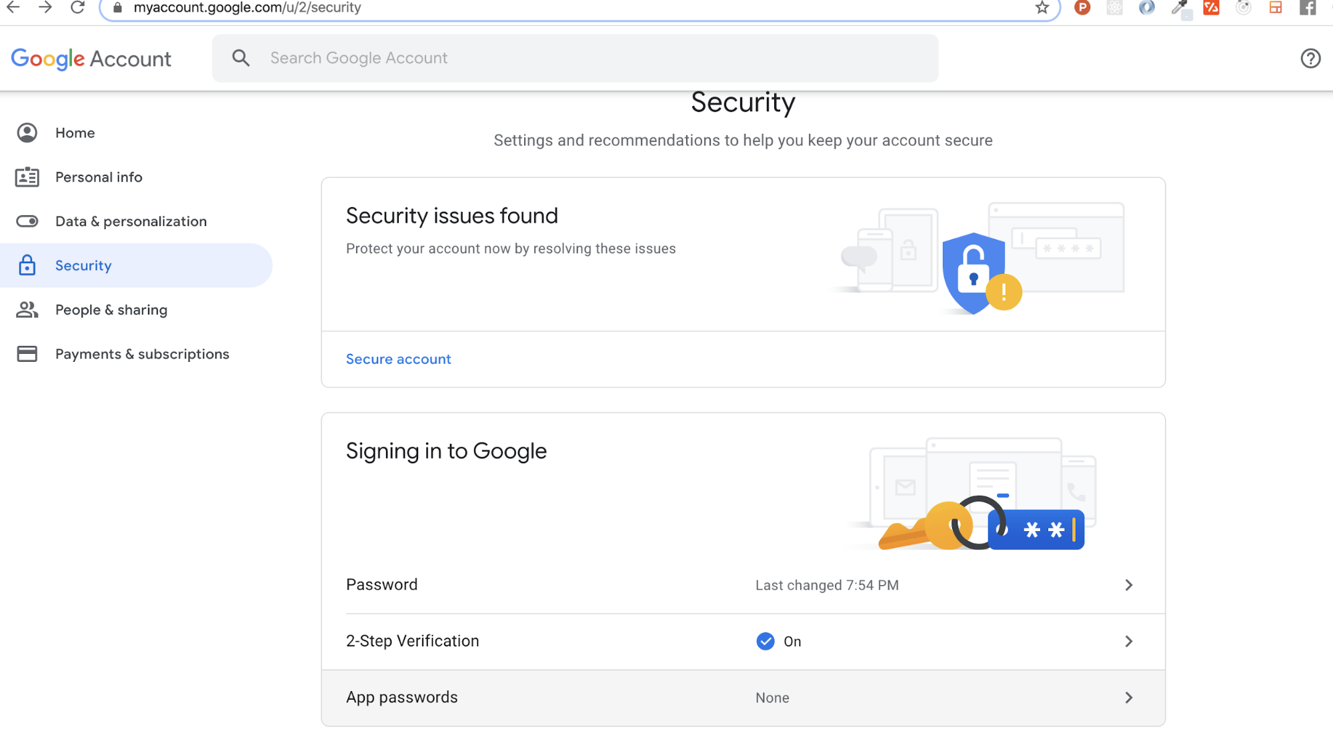Open the Home section in sidebar
Image resolution: width=1333 pixels, height=735 pixels.
(x=75, y=133)
